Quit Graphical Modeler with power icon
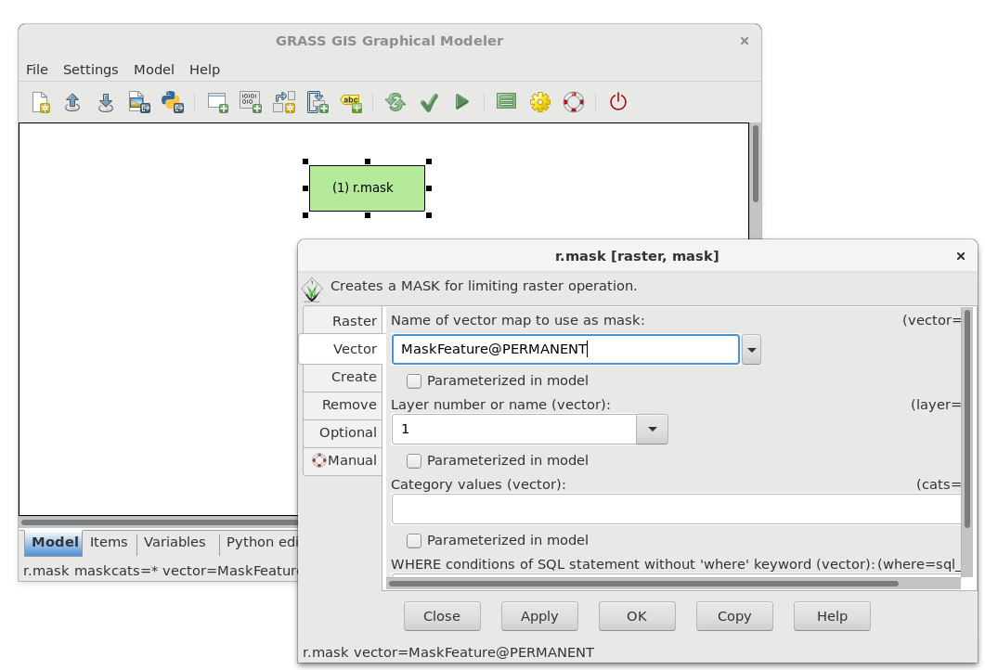985x670 pixels. [x=618, y=102]
